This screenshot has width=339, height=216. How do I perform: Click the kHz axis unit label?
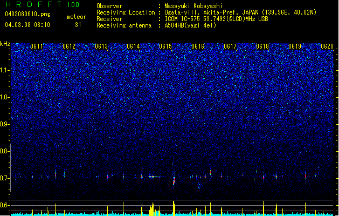[x=5, y=44]
